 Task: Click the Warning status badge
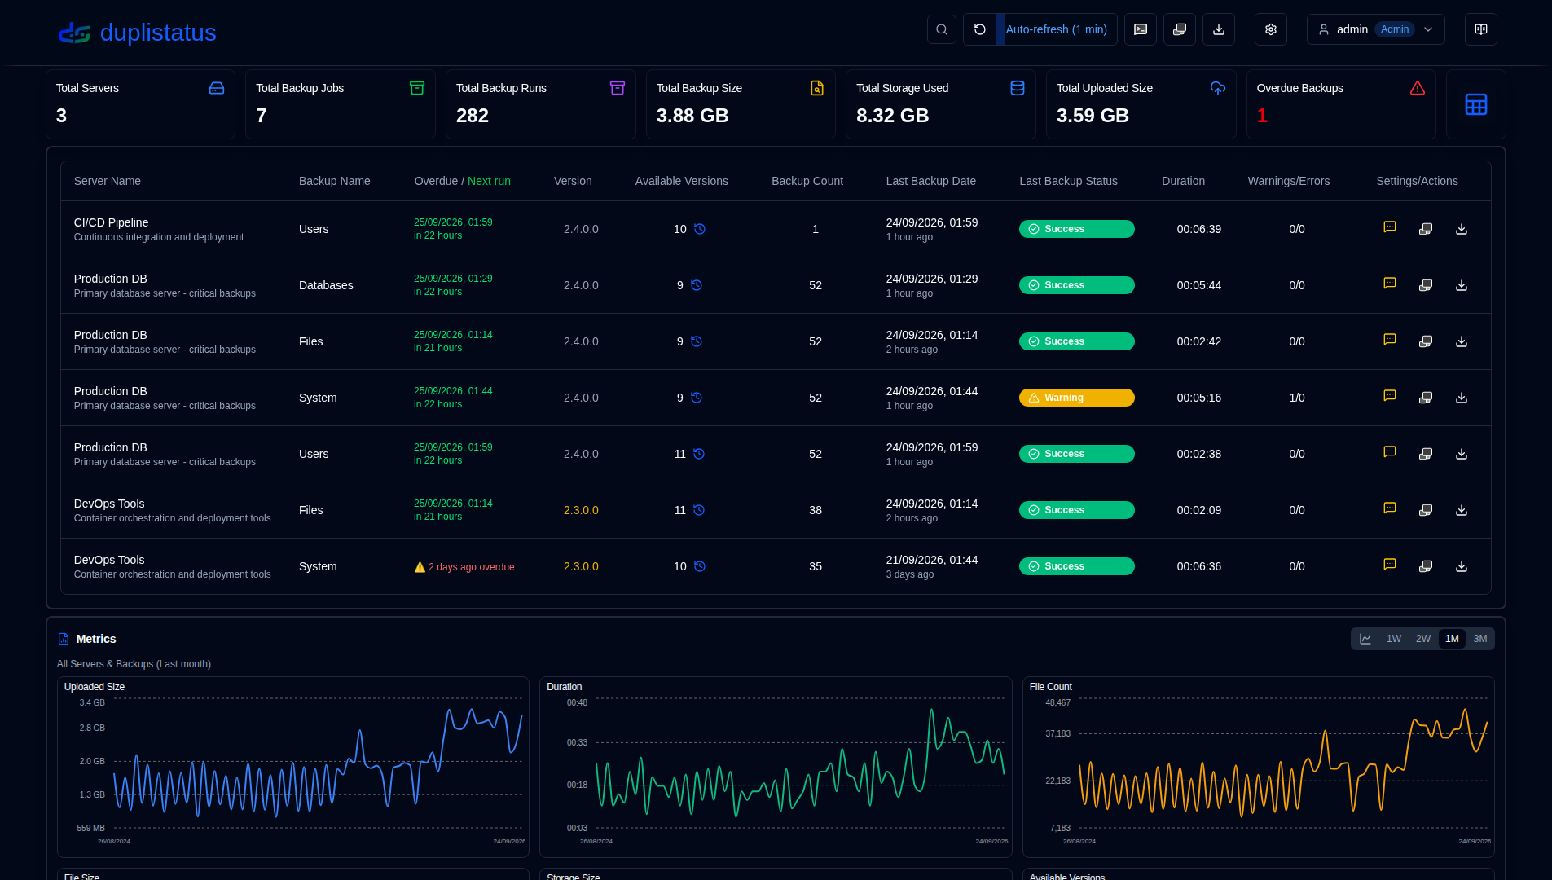coord(1077,398)
